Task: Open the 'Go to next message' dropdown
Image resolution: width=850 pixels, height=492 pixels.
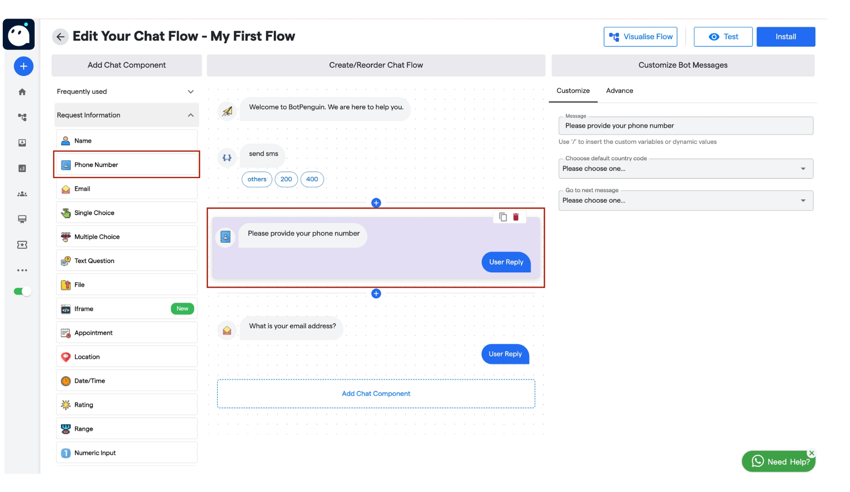Action: tap(686, 200)
